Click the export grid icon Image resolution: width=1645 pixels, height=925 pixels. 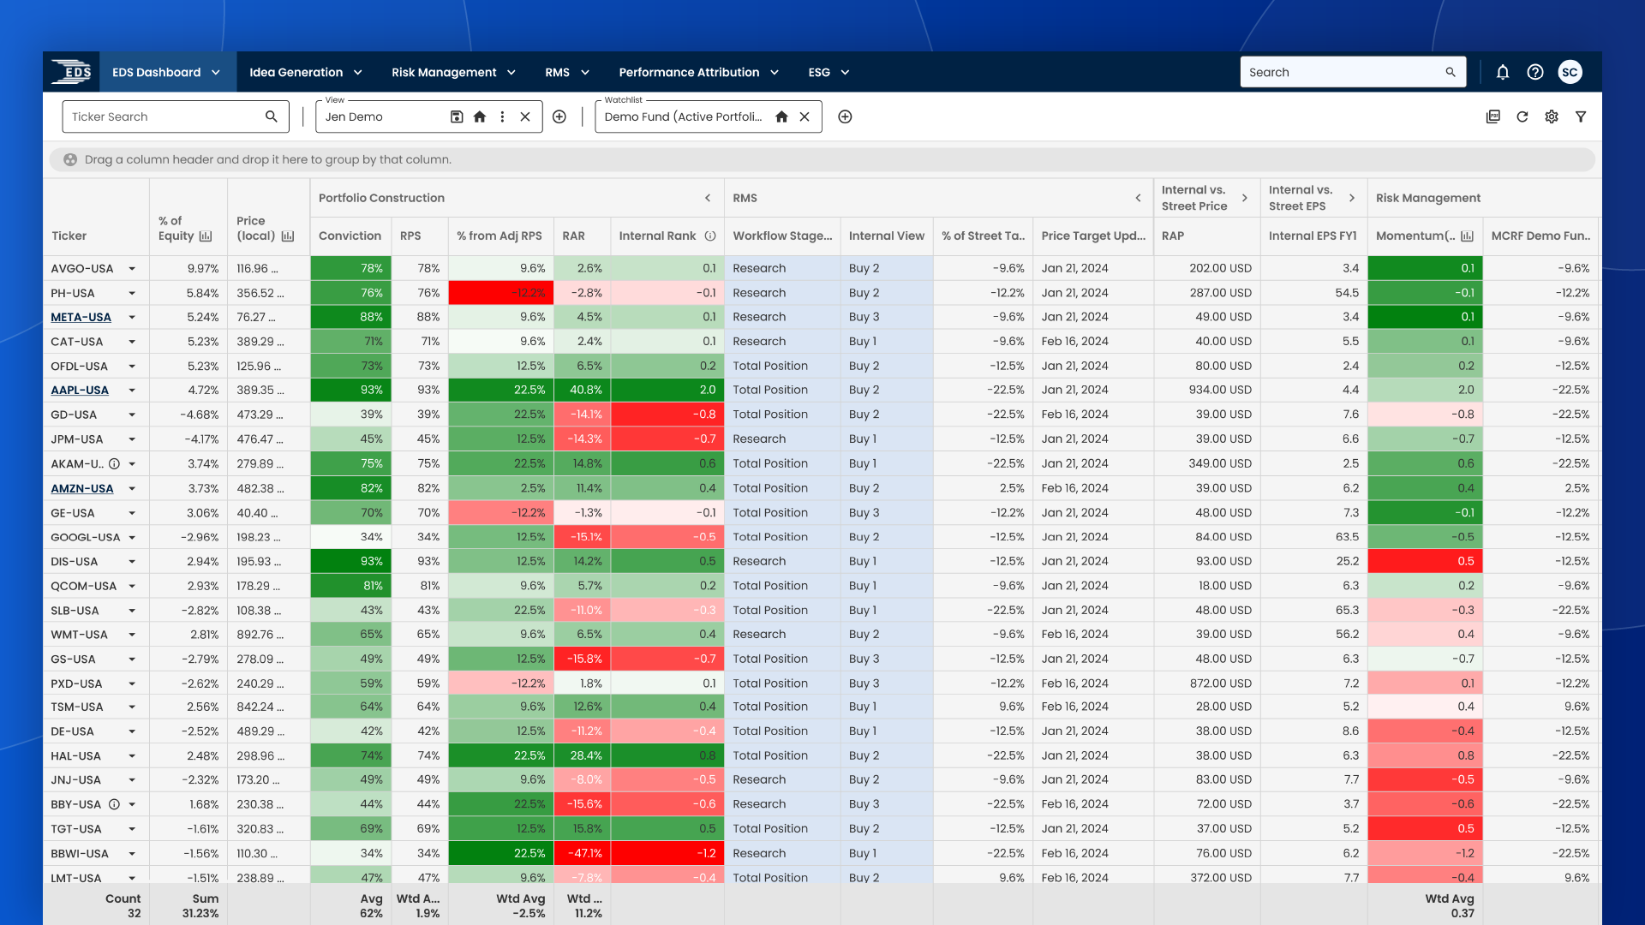1493,116
